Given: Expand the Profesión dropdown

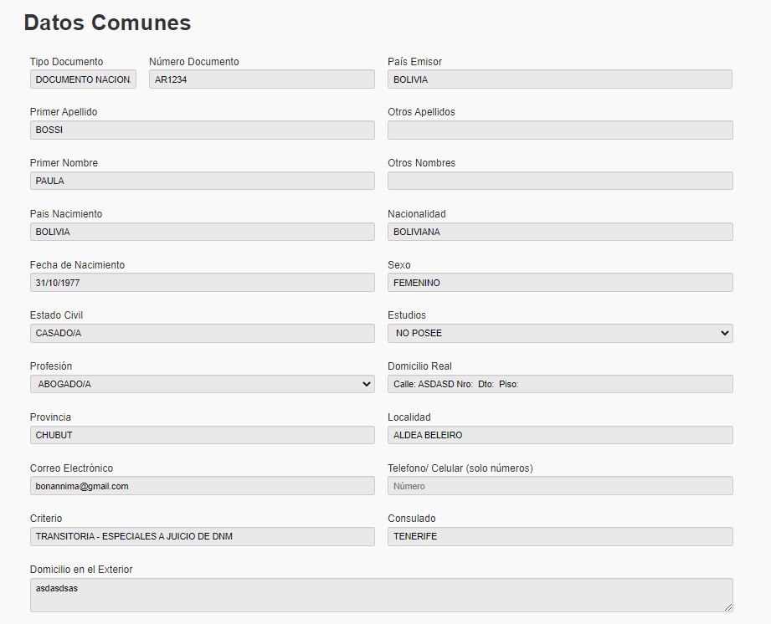Looking at the screenshot, I should pos(202,384).
